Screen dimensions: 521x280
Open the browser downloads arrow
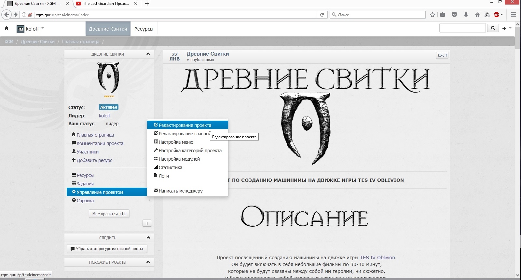coord(466,15)
